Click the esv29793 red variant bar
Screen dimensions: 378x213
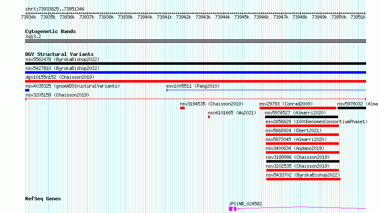[298, 108]
